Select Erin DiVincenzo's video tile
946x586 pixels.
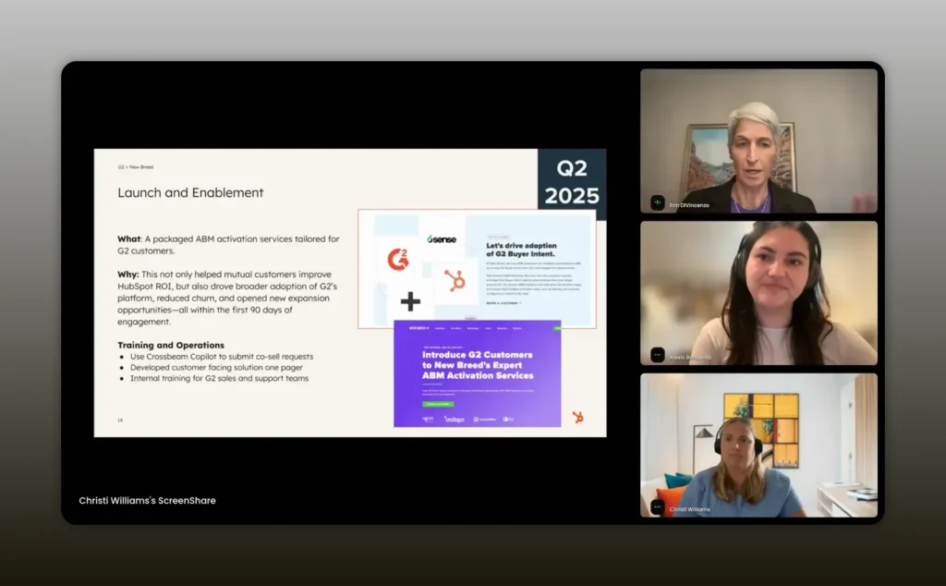[x=758, y=140]
